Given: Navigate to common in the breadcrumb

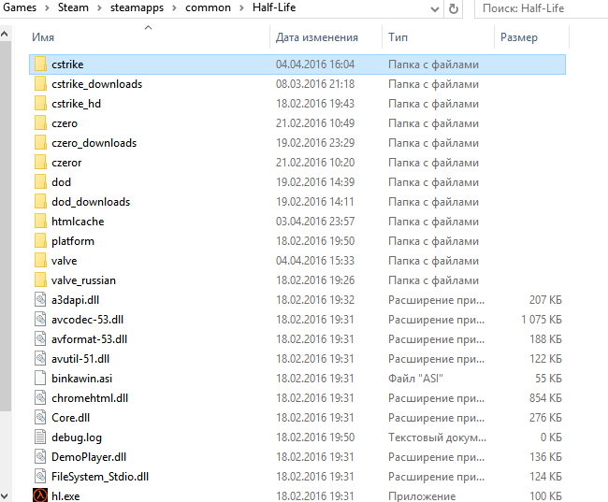Looking at the screenshot, I should coord(208,7).
